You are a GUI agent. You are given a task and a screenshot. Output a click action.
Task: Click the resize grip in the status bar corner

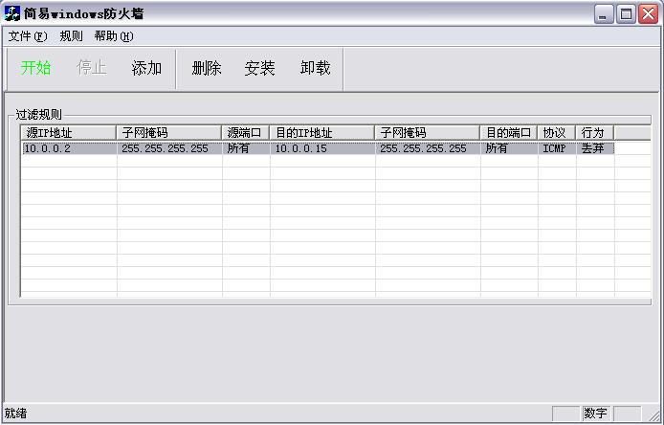(x=653, y=414)
